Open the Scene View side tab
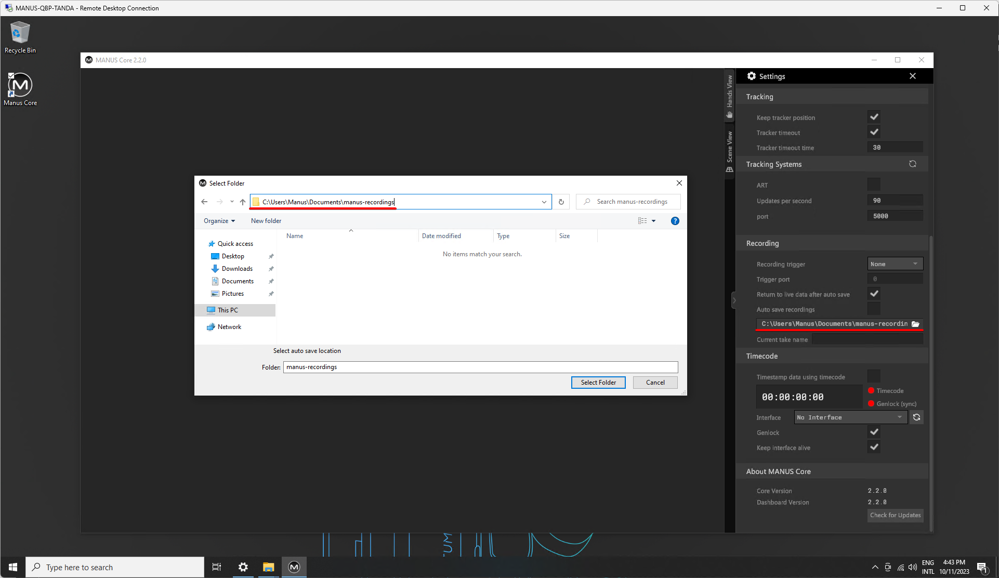Viewport: 999px width, 578px height. [x=729, y=151]
